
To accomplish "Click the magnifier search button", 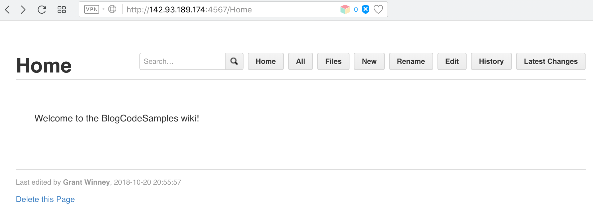I will [x=234, y=61].
